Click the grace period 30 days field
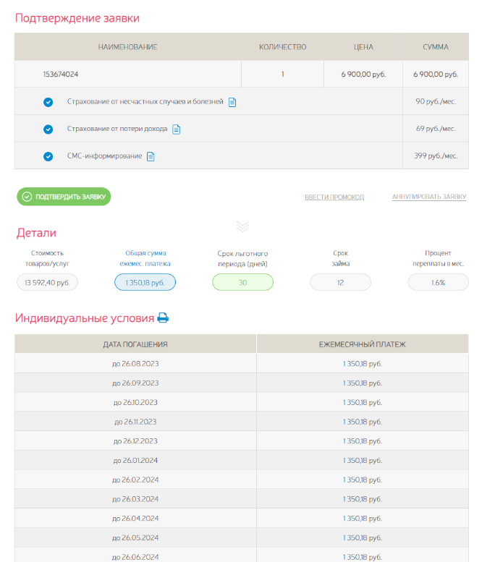Image resolution: width=482 pixels, height=562 pixels. pyautogui.click(x=242, y=282)
